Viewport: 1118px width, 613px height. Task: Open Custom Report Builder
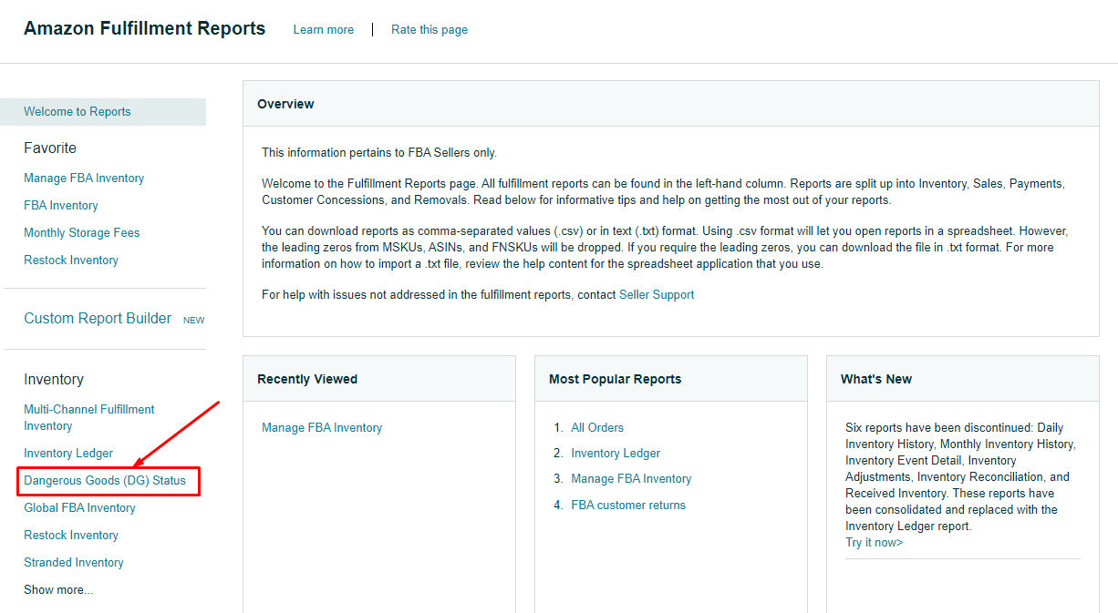(98, 319)
